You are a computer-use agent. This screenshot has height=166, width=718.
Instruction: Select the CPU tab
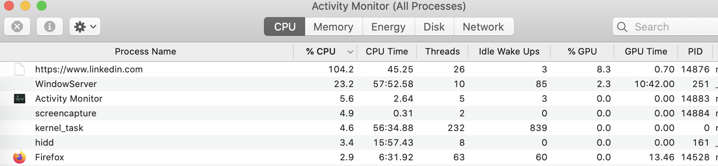[285, 27]
